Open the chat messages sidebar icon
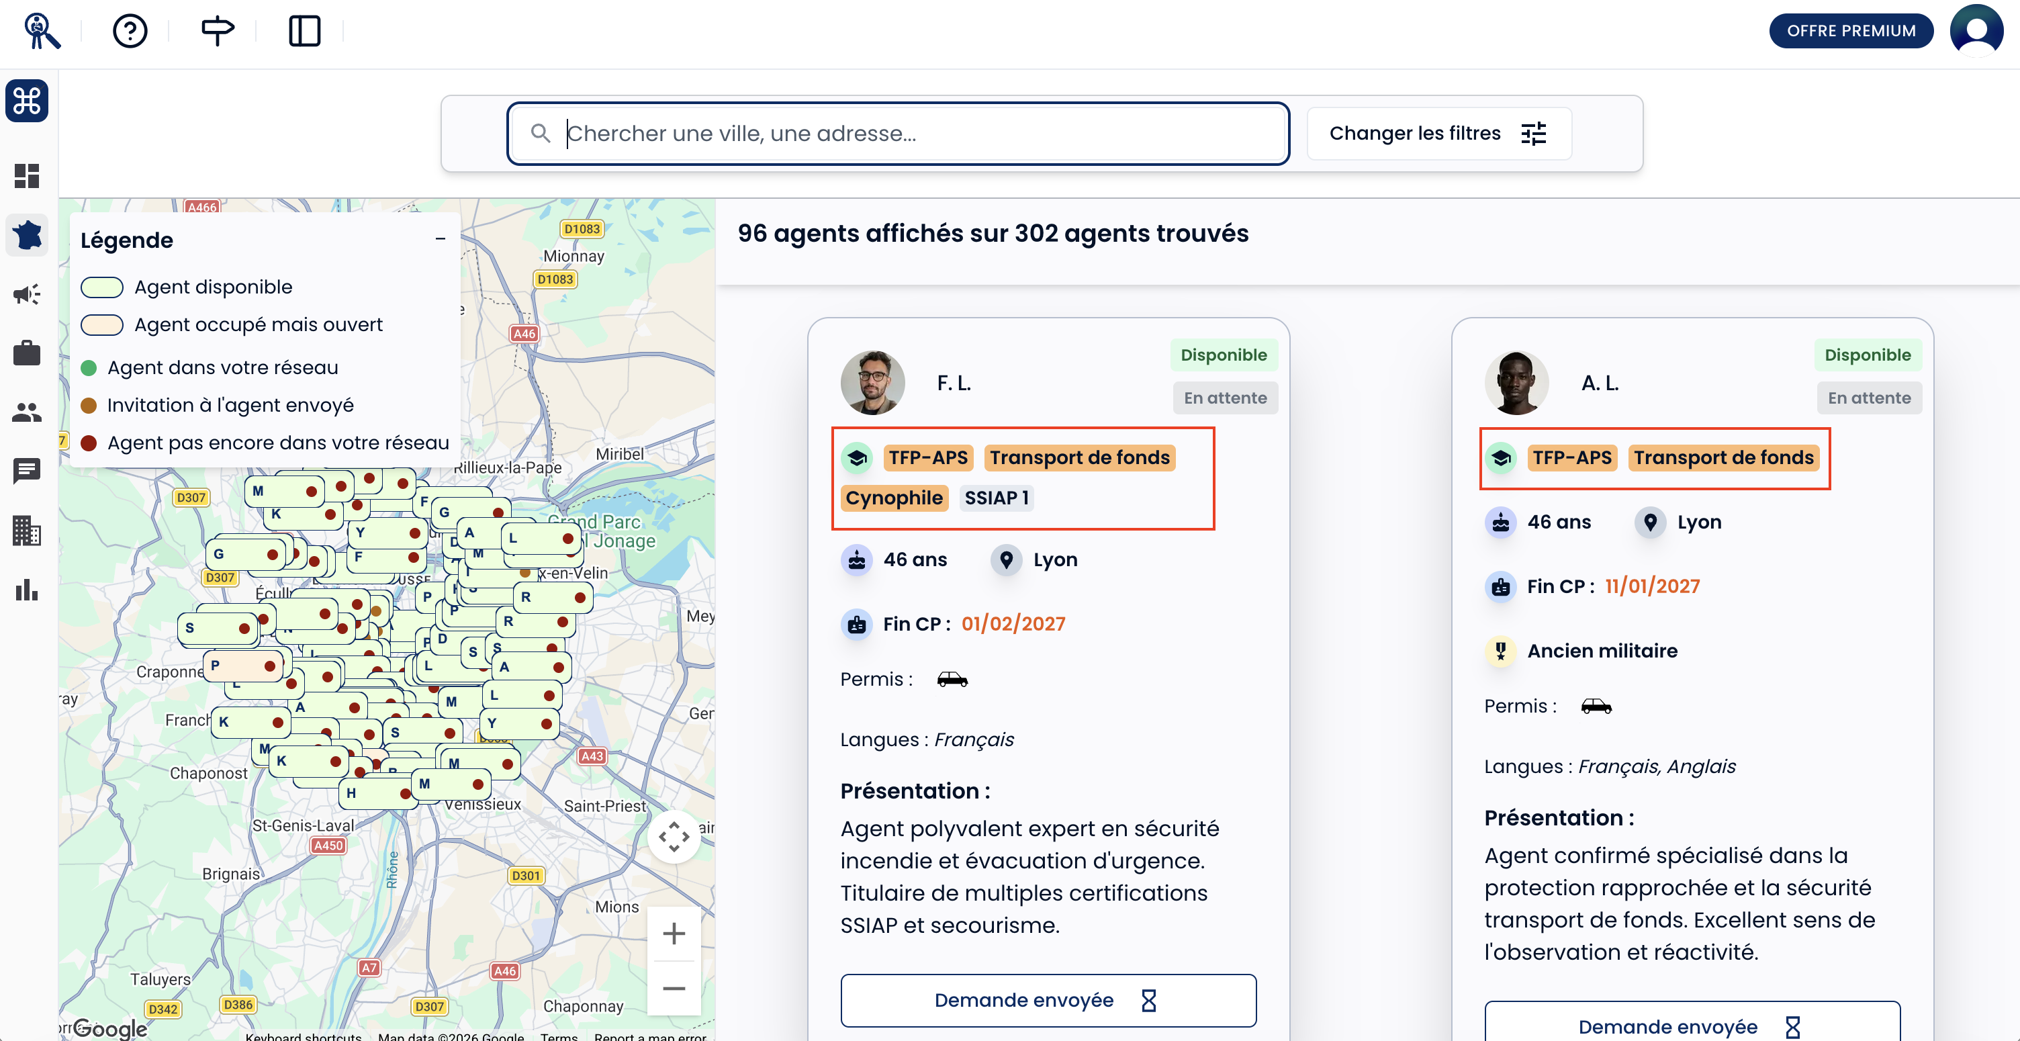 tap(27, 471)
